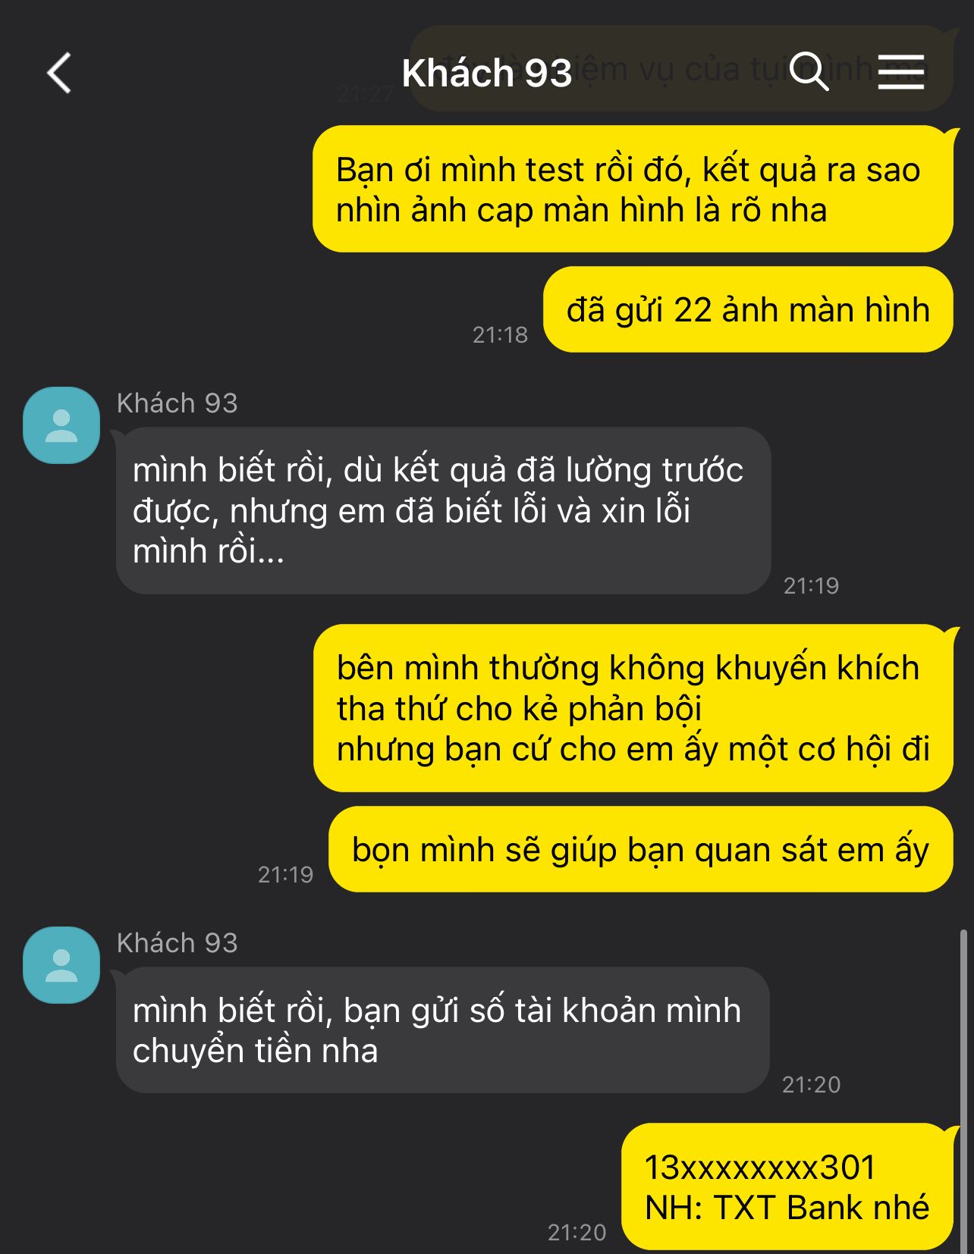
Task: Select message about 'kẻ phản bội'
Action: pyautogui.click(x=633, y=708)
